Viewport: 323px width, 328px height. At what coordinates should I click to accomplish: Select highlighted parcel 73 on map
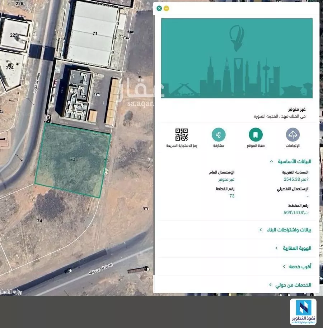click(x=73, y=159)
